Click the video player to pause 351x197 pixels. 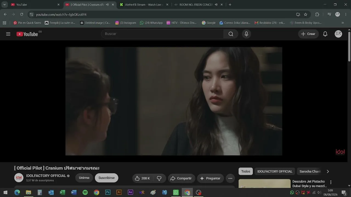[174, 101]
